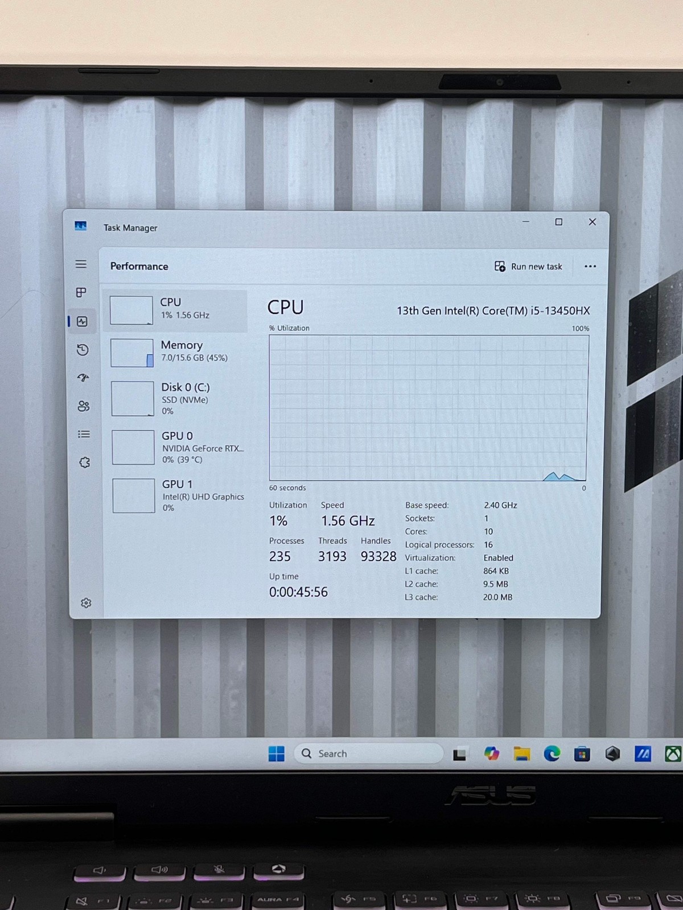
Task: Select Disk 0 (C:) entry
Action: [x=177, y=398]
